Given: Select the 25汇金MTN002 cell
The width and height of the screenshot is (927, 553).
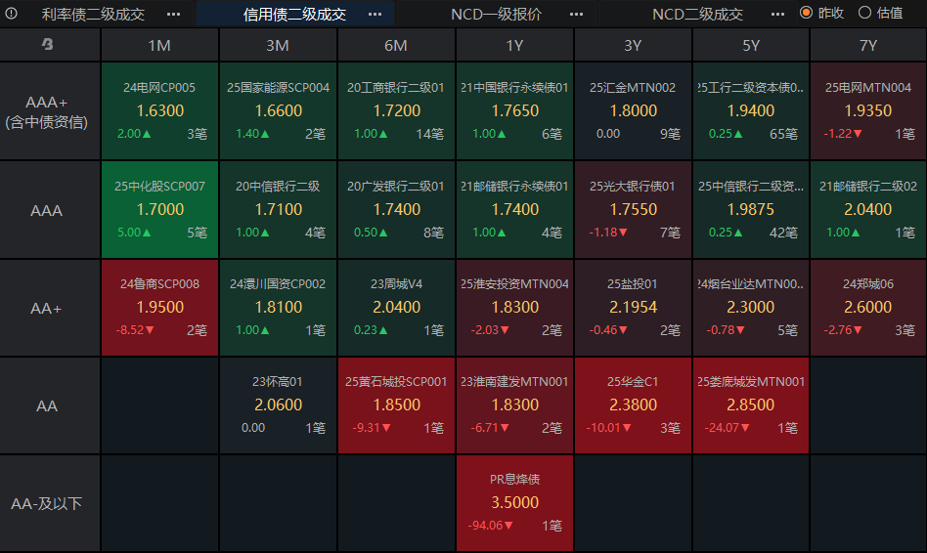Looking at the screenshot, I should [x=633, y=111].
